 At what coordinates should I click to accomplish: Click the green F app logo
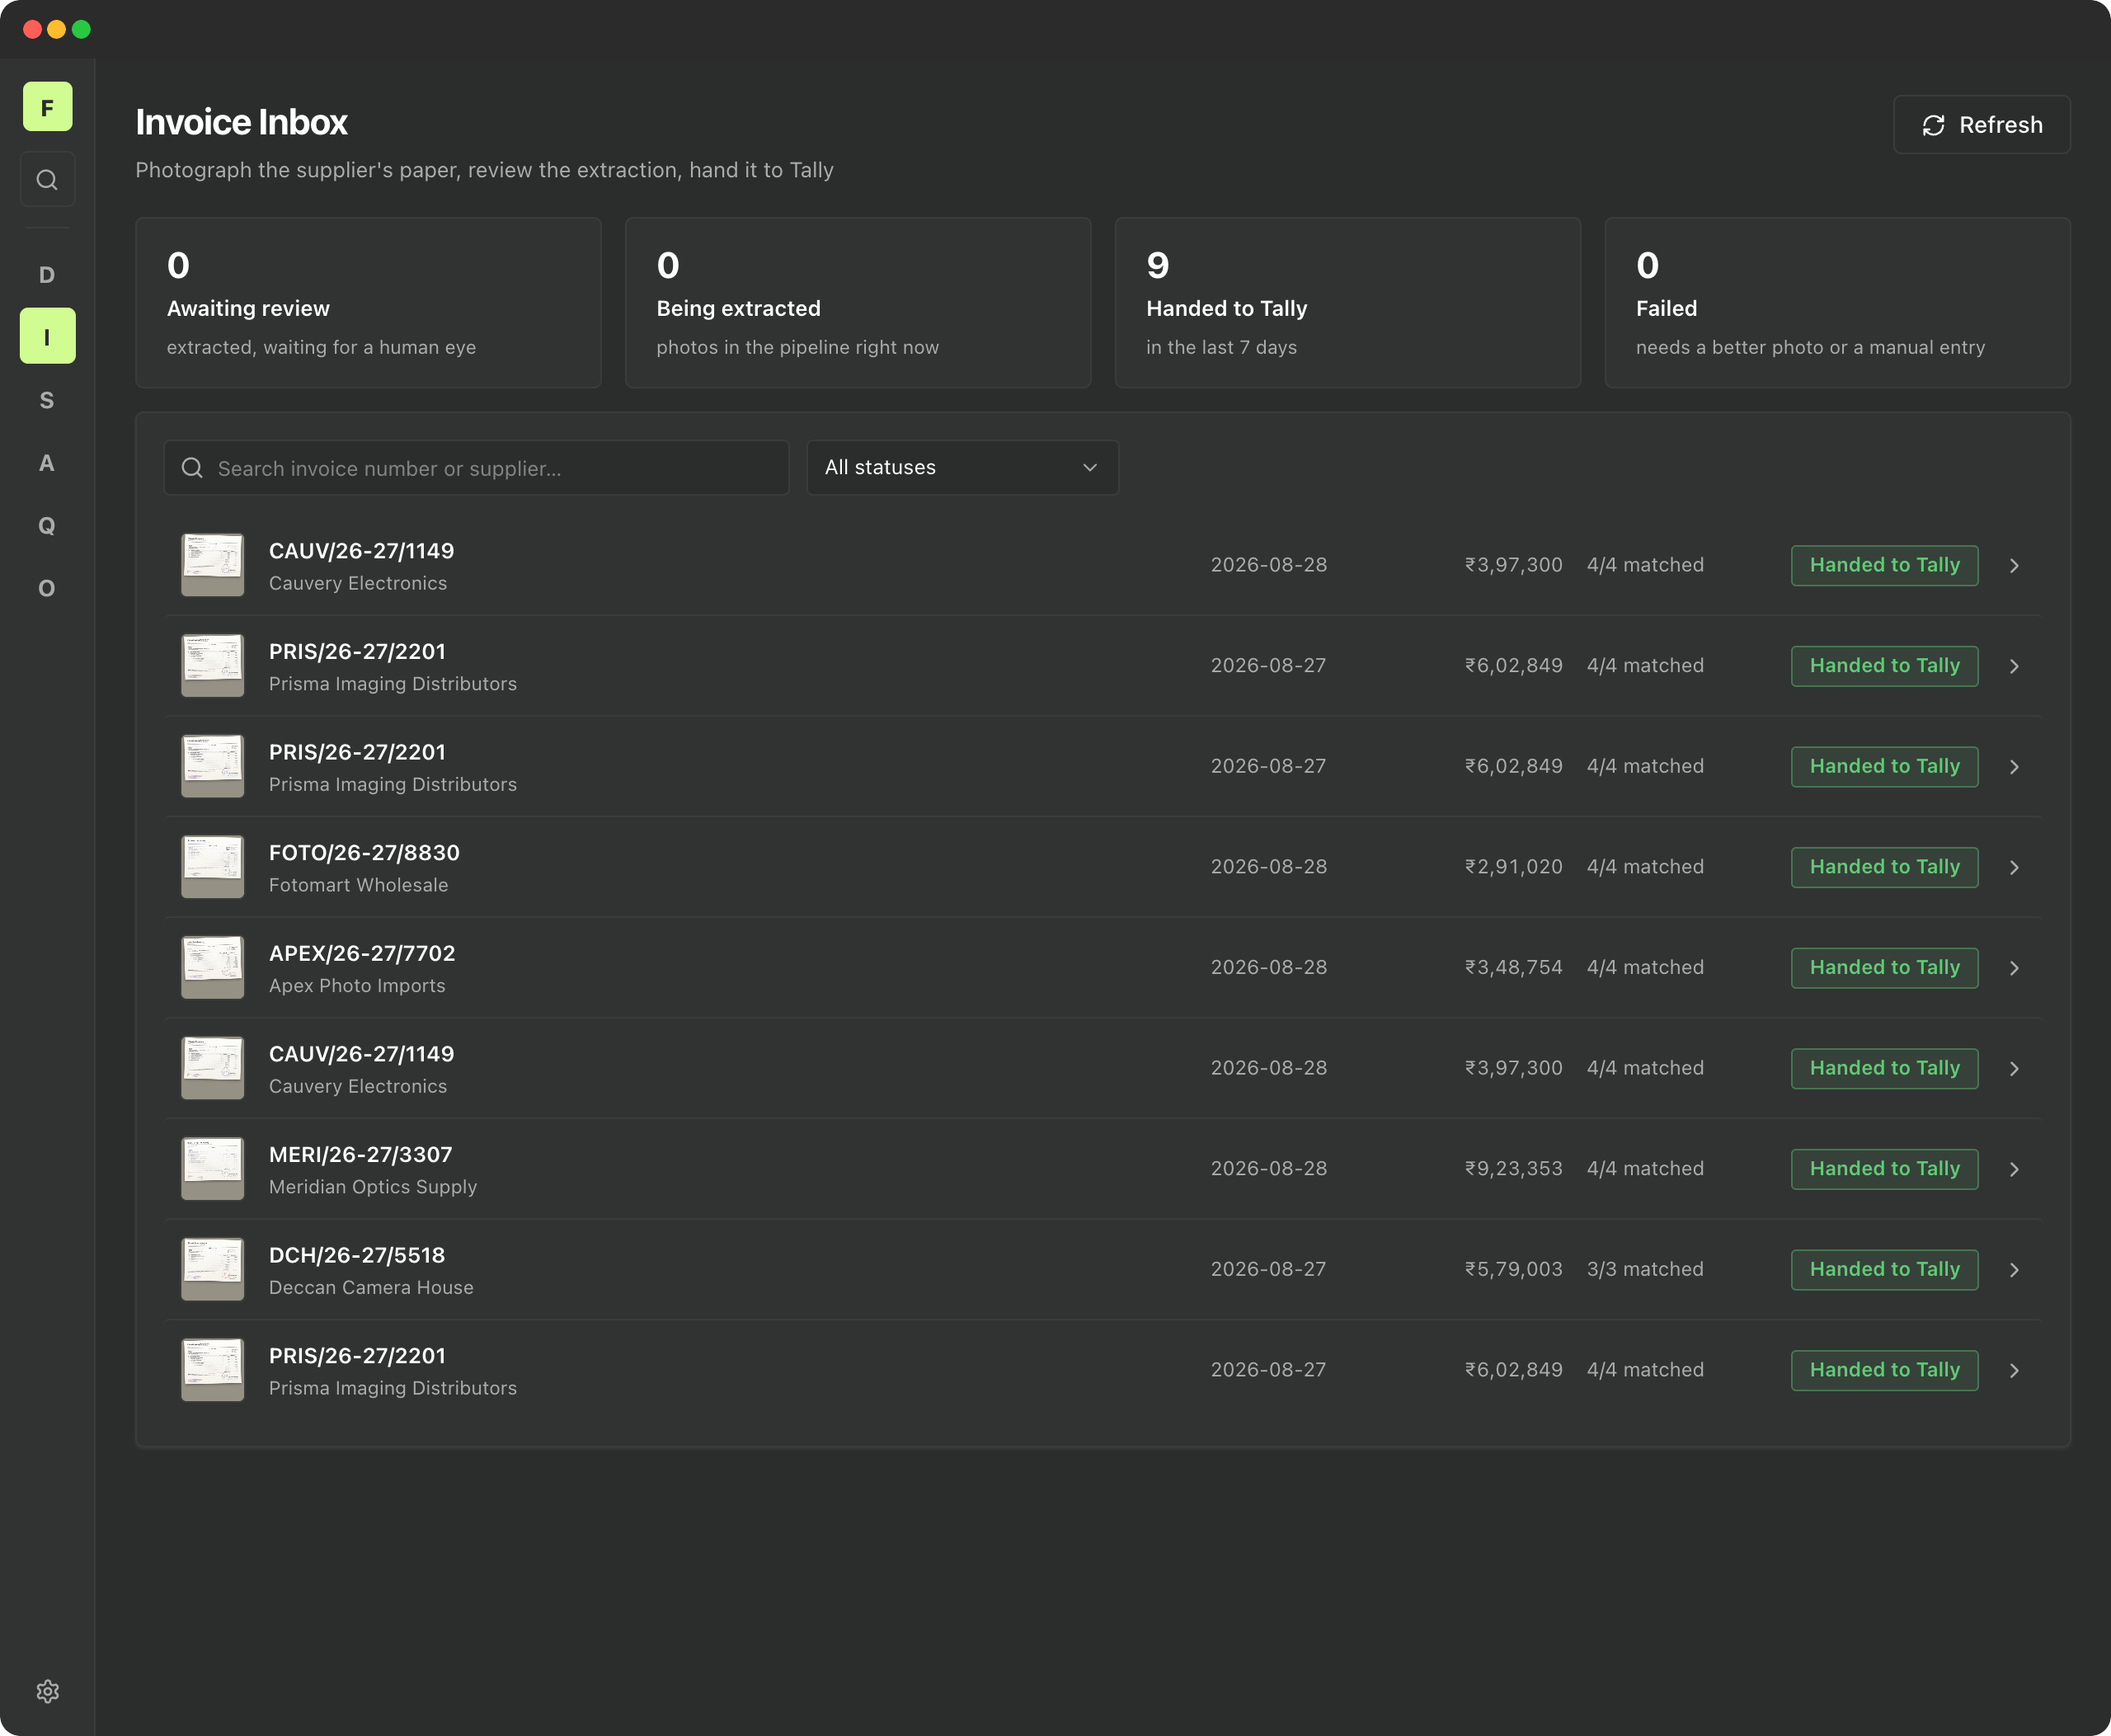[x=47, y=107]
